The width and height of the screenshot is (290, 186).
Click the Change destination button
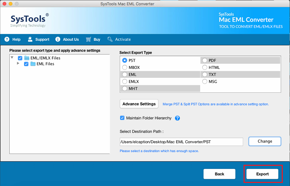(x=265, y=141)
